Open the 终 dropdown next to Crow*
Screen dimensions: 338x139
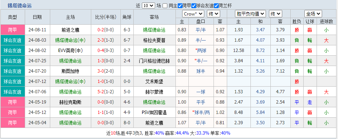(x=214, y=14)
